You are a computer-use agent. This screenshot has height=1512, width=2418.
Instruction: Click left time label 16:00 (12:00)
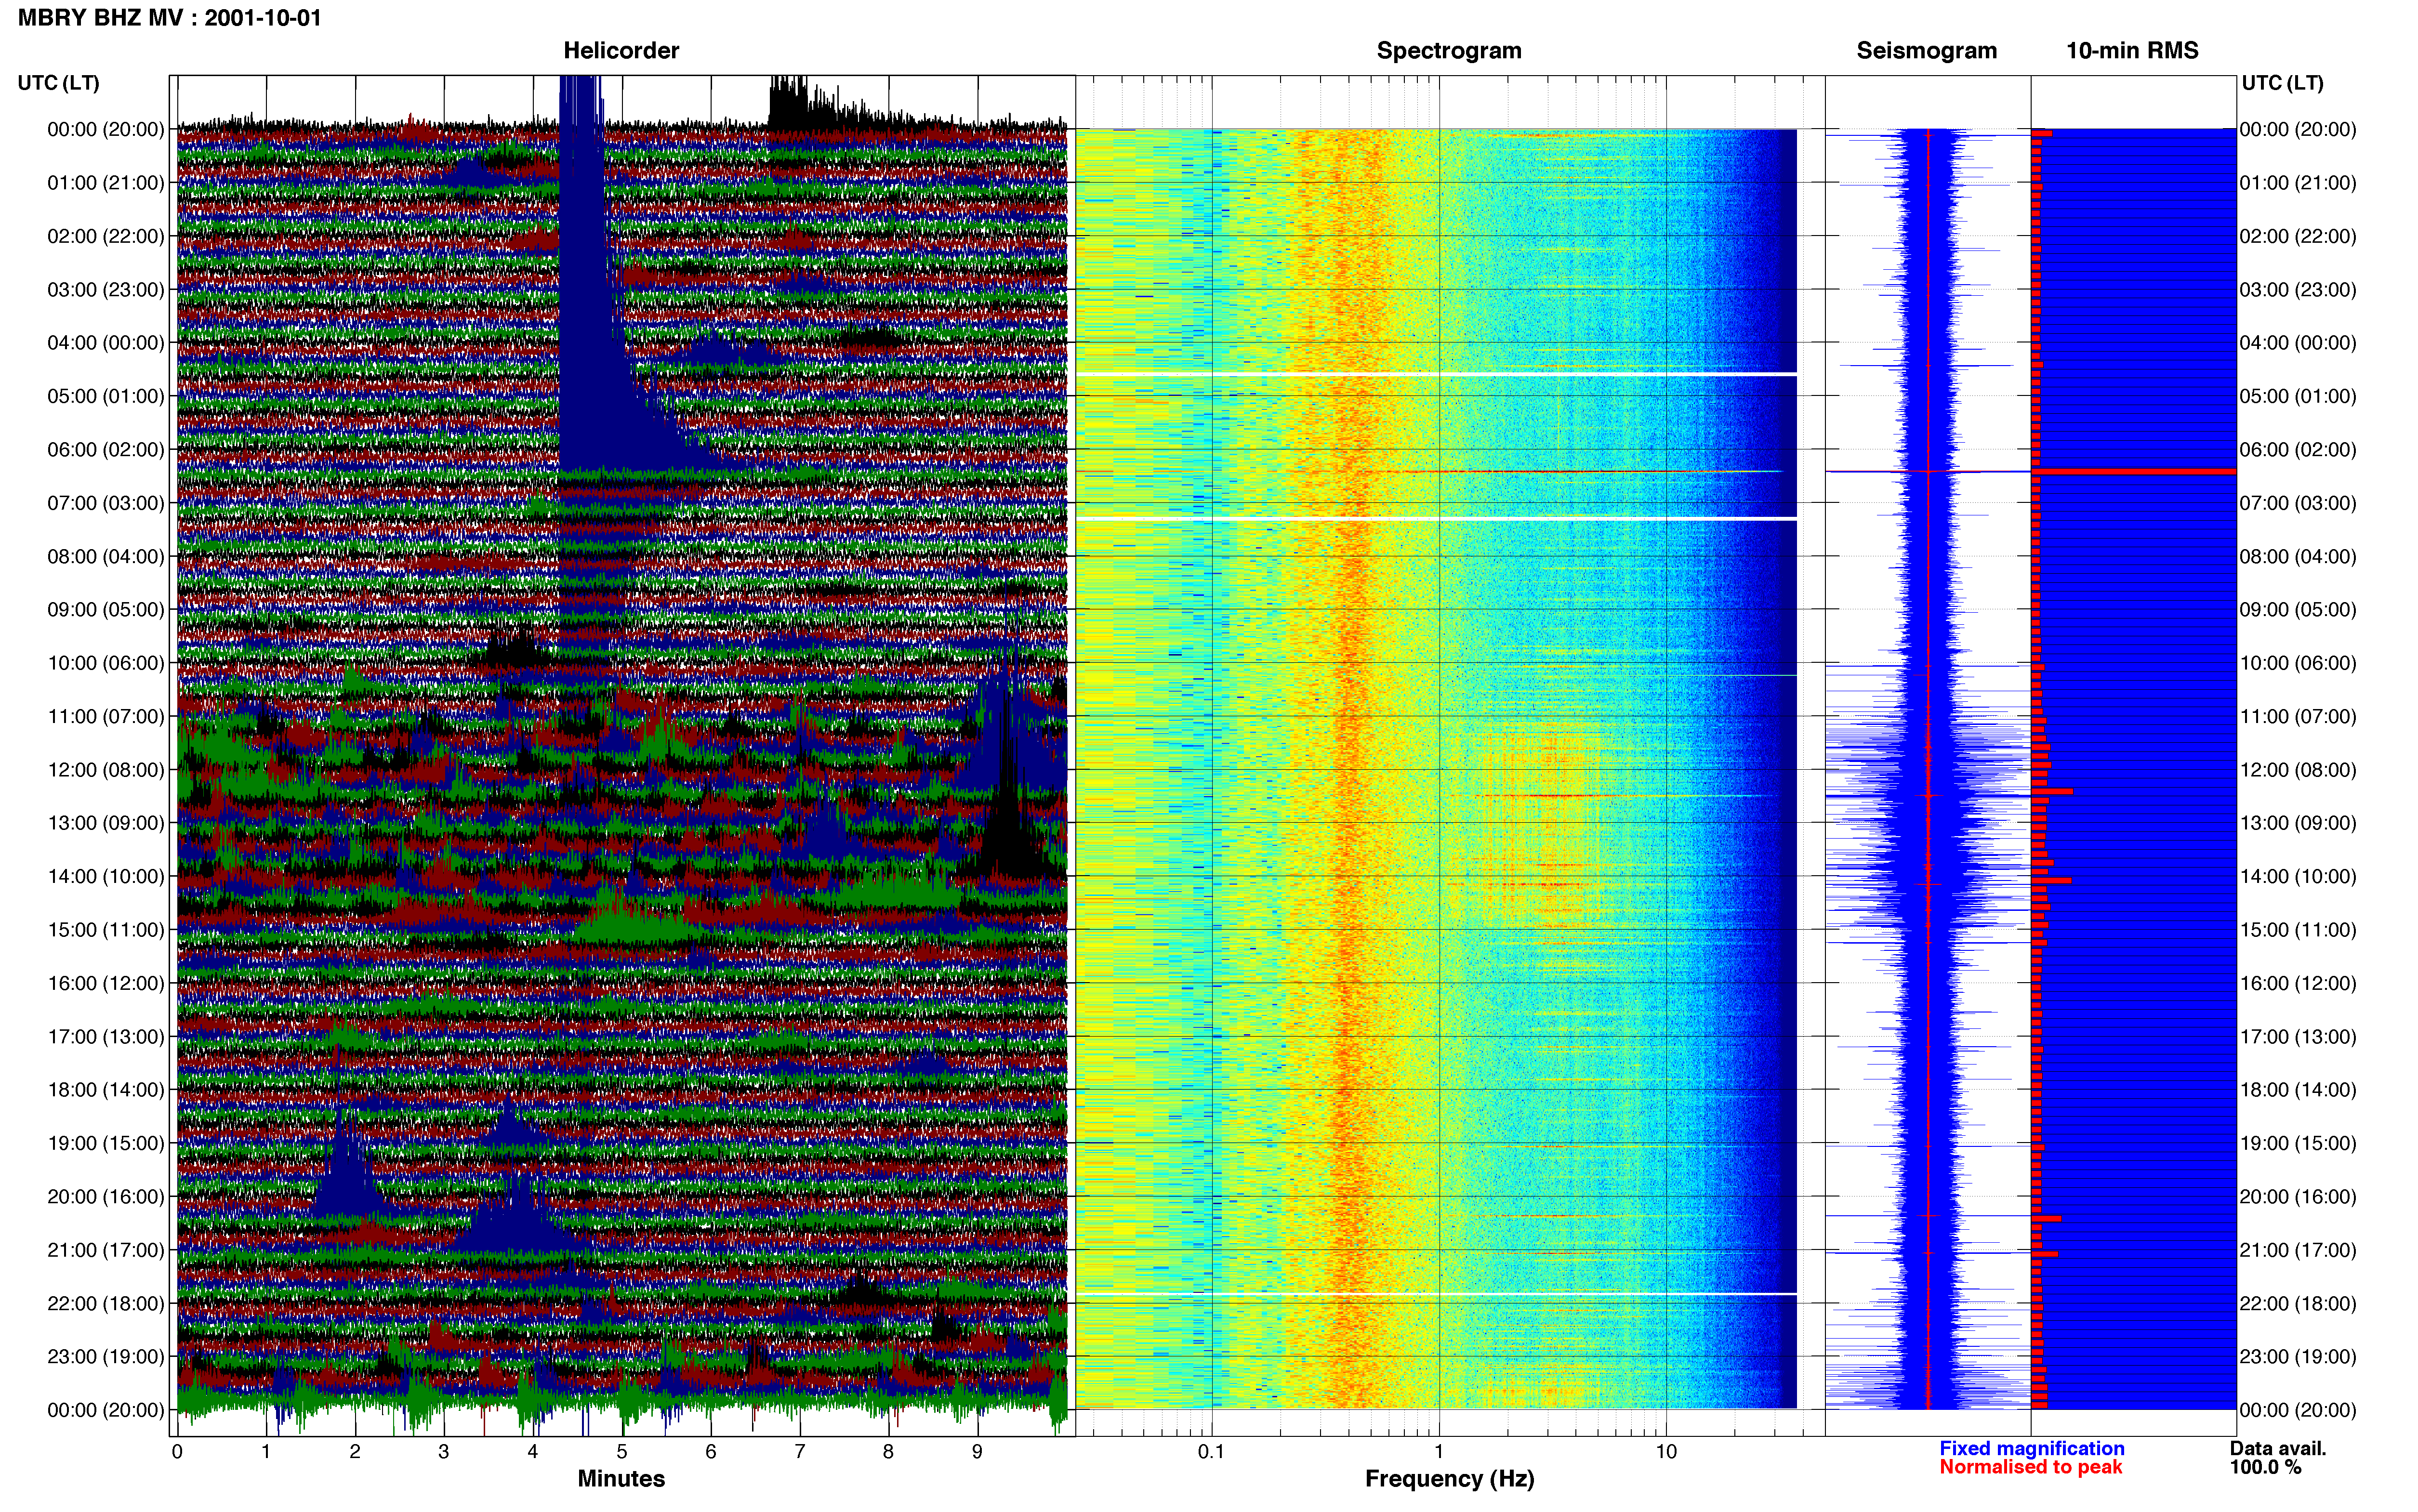(106, 983)
